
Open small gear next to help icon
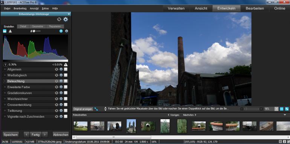67,31
